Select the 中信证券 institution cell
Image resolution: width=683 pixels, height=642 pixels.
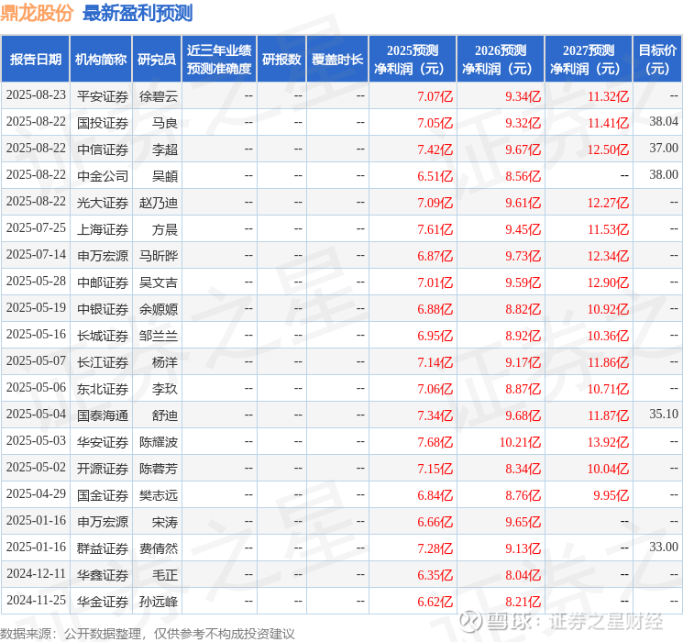point(103,149)
